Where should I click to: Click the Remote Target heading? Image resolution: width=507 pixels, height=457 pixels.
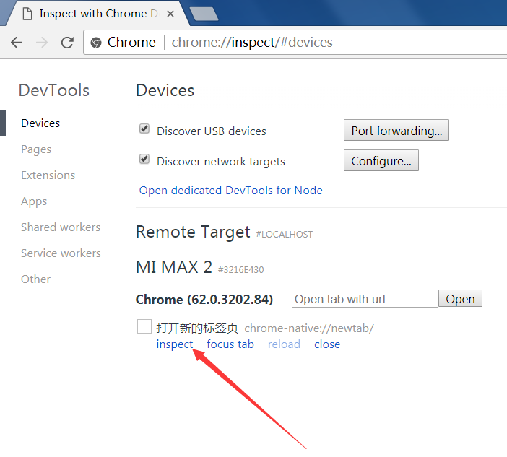coord(193,232)
